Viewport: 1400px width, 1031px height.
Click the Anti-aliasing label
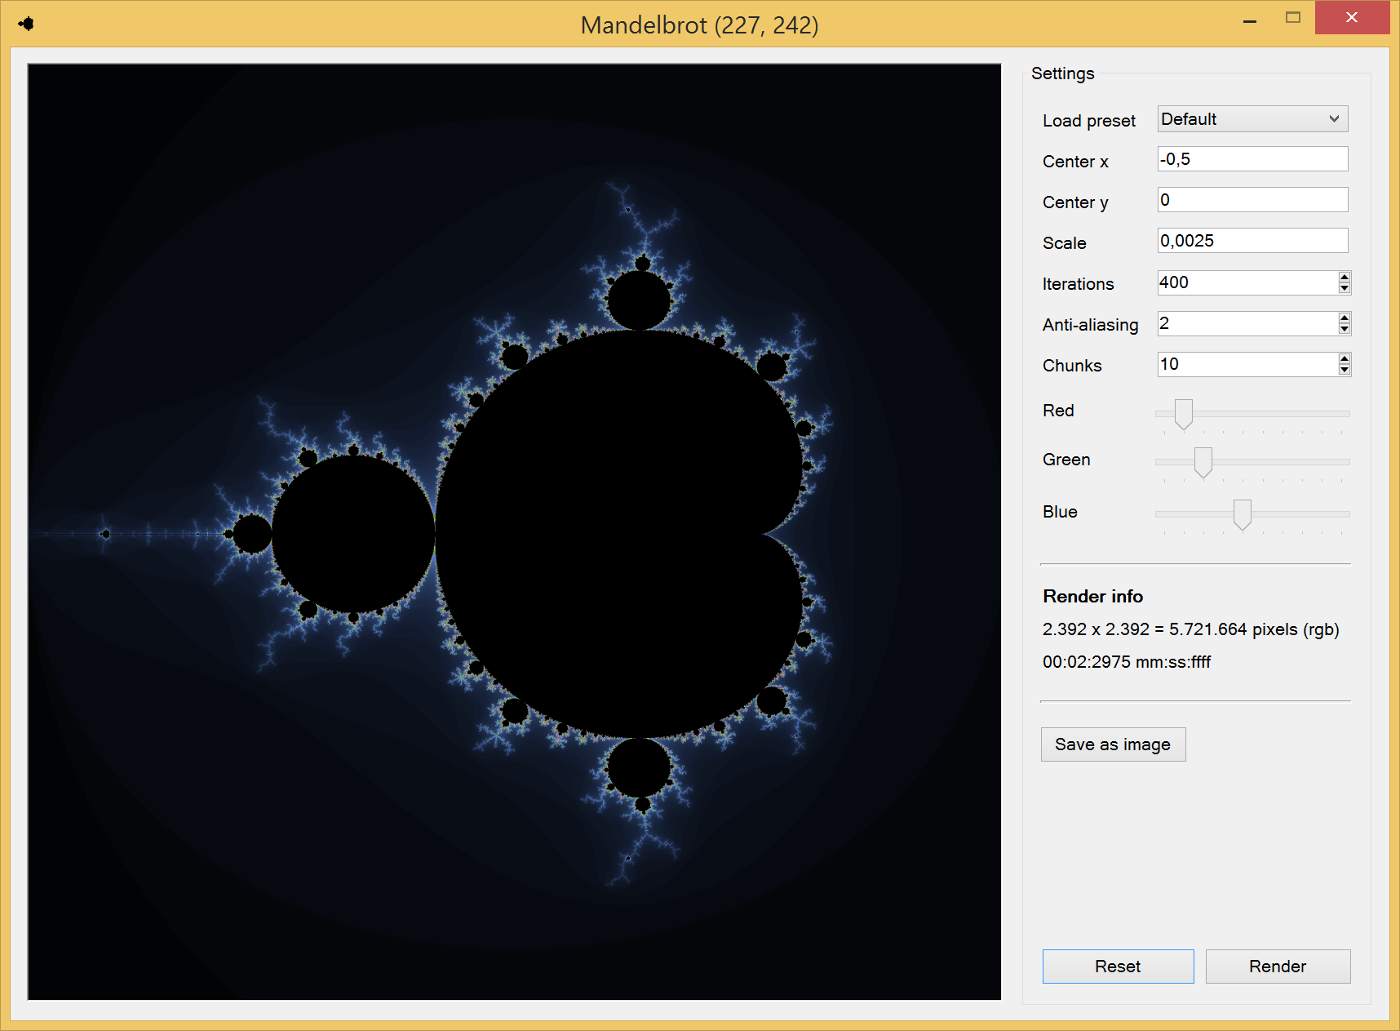coord(1090,325)
